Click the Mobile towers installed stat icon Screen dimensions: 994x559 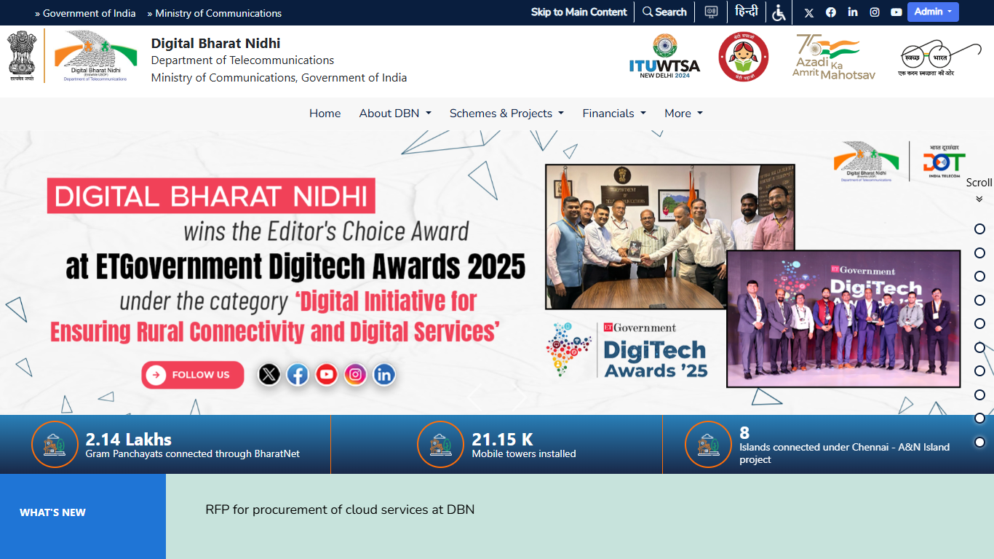440,445
